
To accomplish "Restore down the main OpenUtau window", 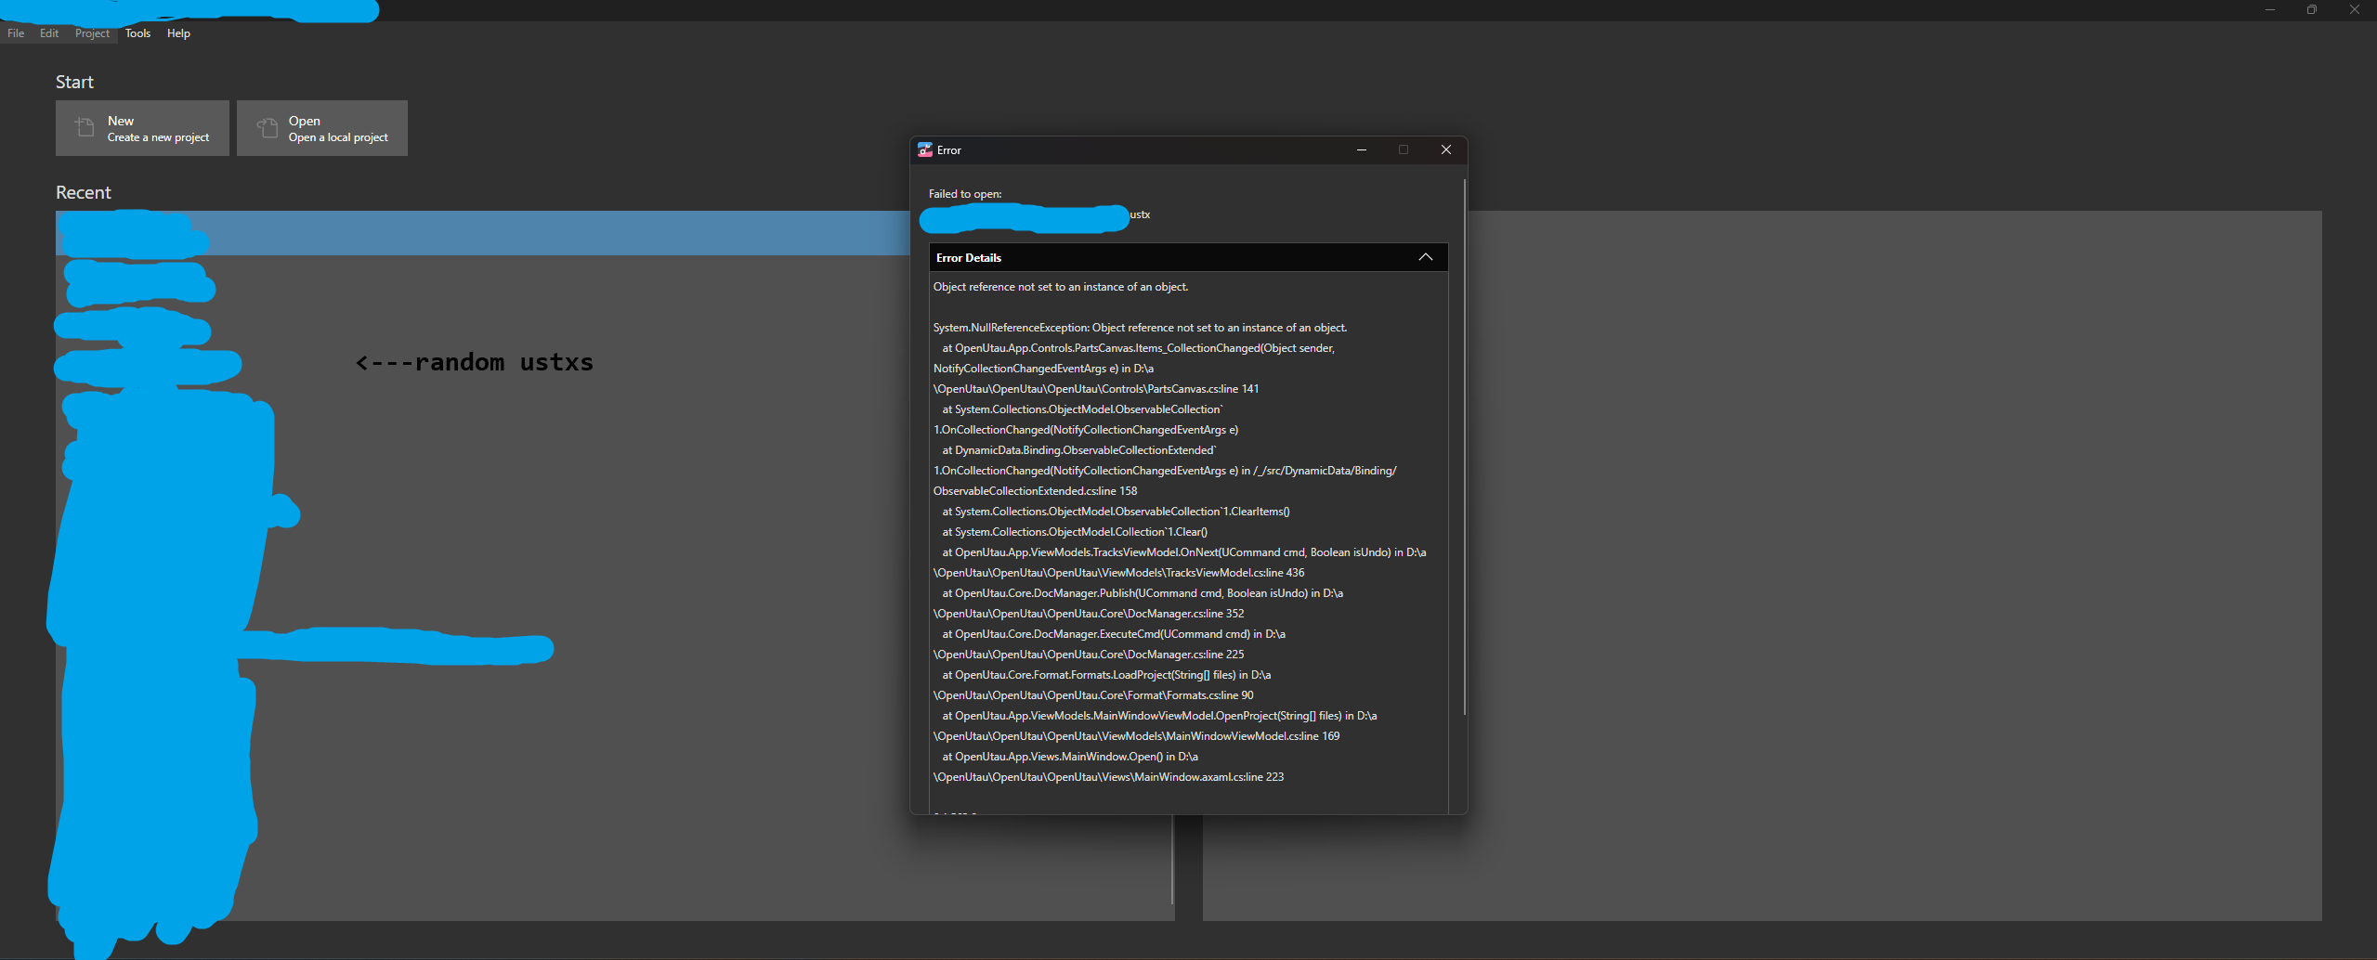I will click(x=2312, y=10).
